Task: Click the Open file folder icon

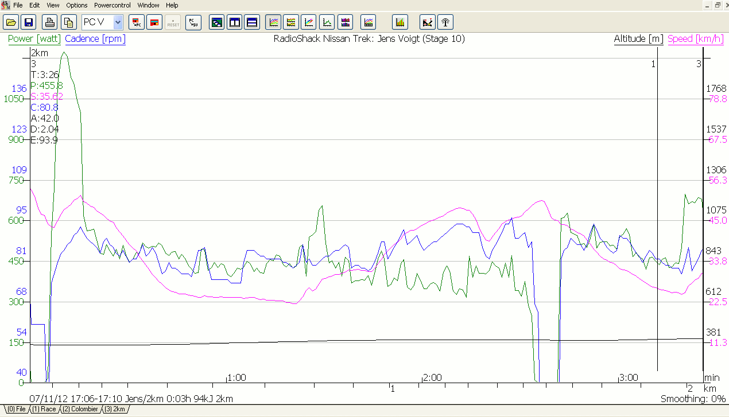Action: point(11,22)
